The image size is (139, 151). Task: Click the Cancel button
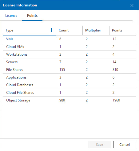coord(125,145)
